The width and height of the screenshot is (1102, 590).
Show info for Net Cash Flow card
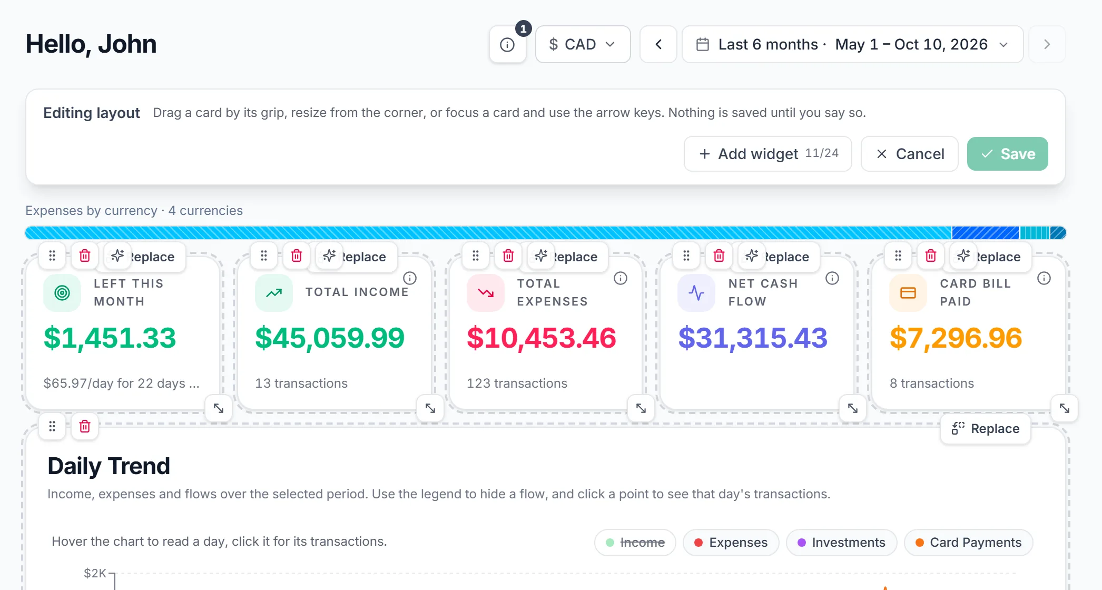point(832,278)
